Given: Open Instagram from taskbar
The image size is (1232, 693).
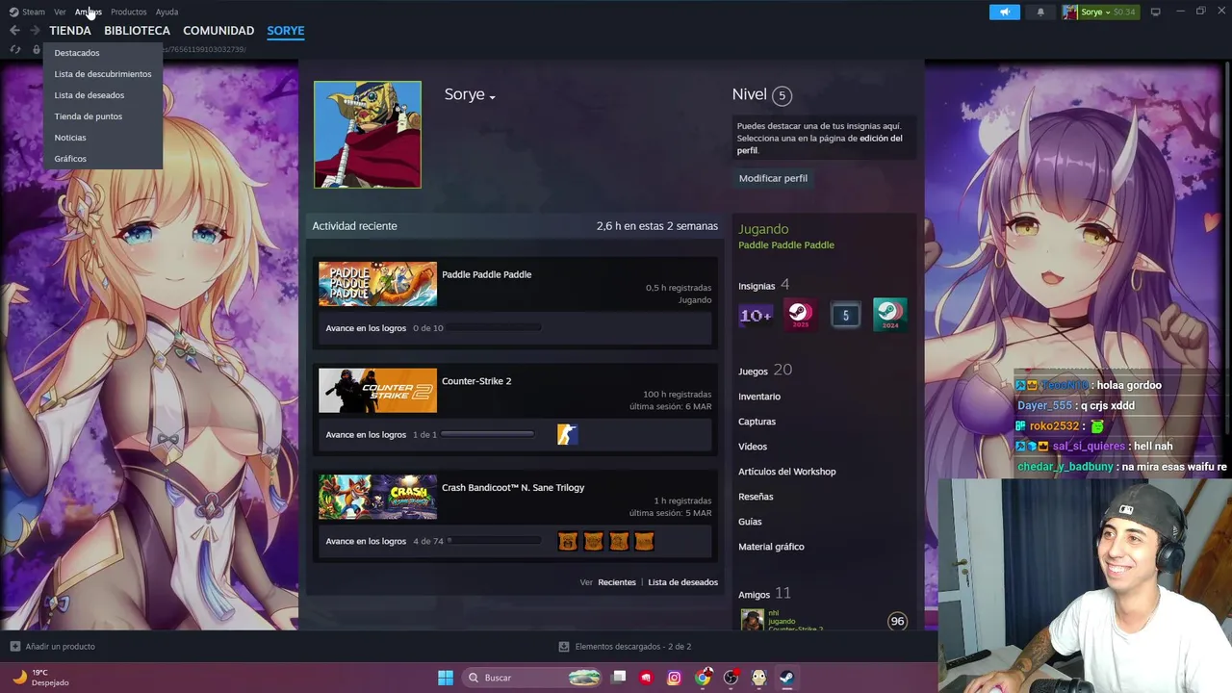Looking at the screenshot, I should (674, 678).
